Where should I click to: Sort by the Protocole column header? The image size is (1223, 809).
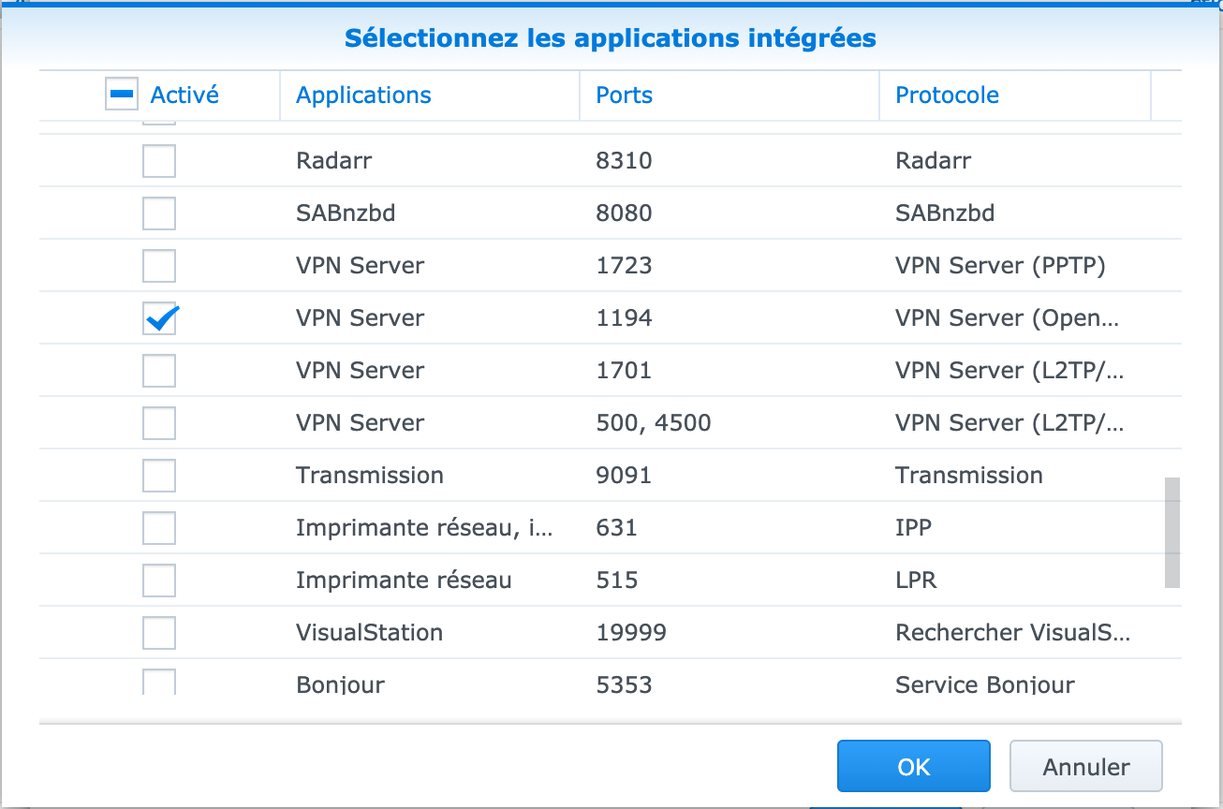click(947, 95)
